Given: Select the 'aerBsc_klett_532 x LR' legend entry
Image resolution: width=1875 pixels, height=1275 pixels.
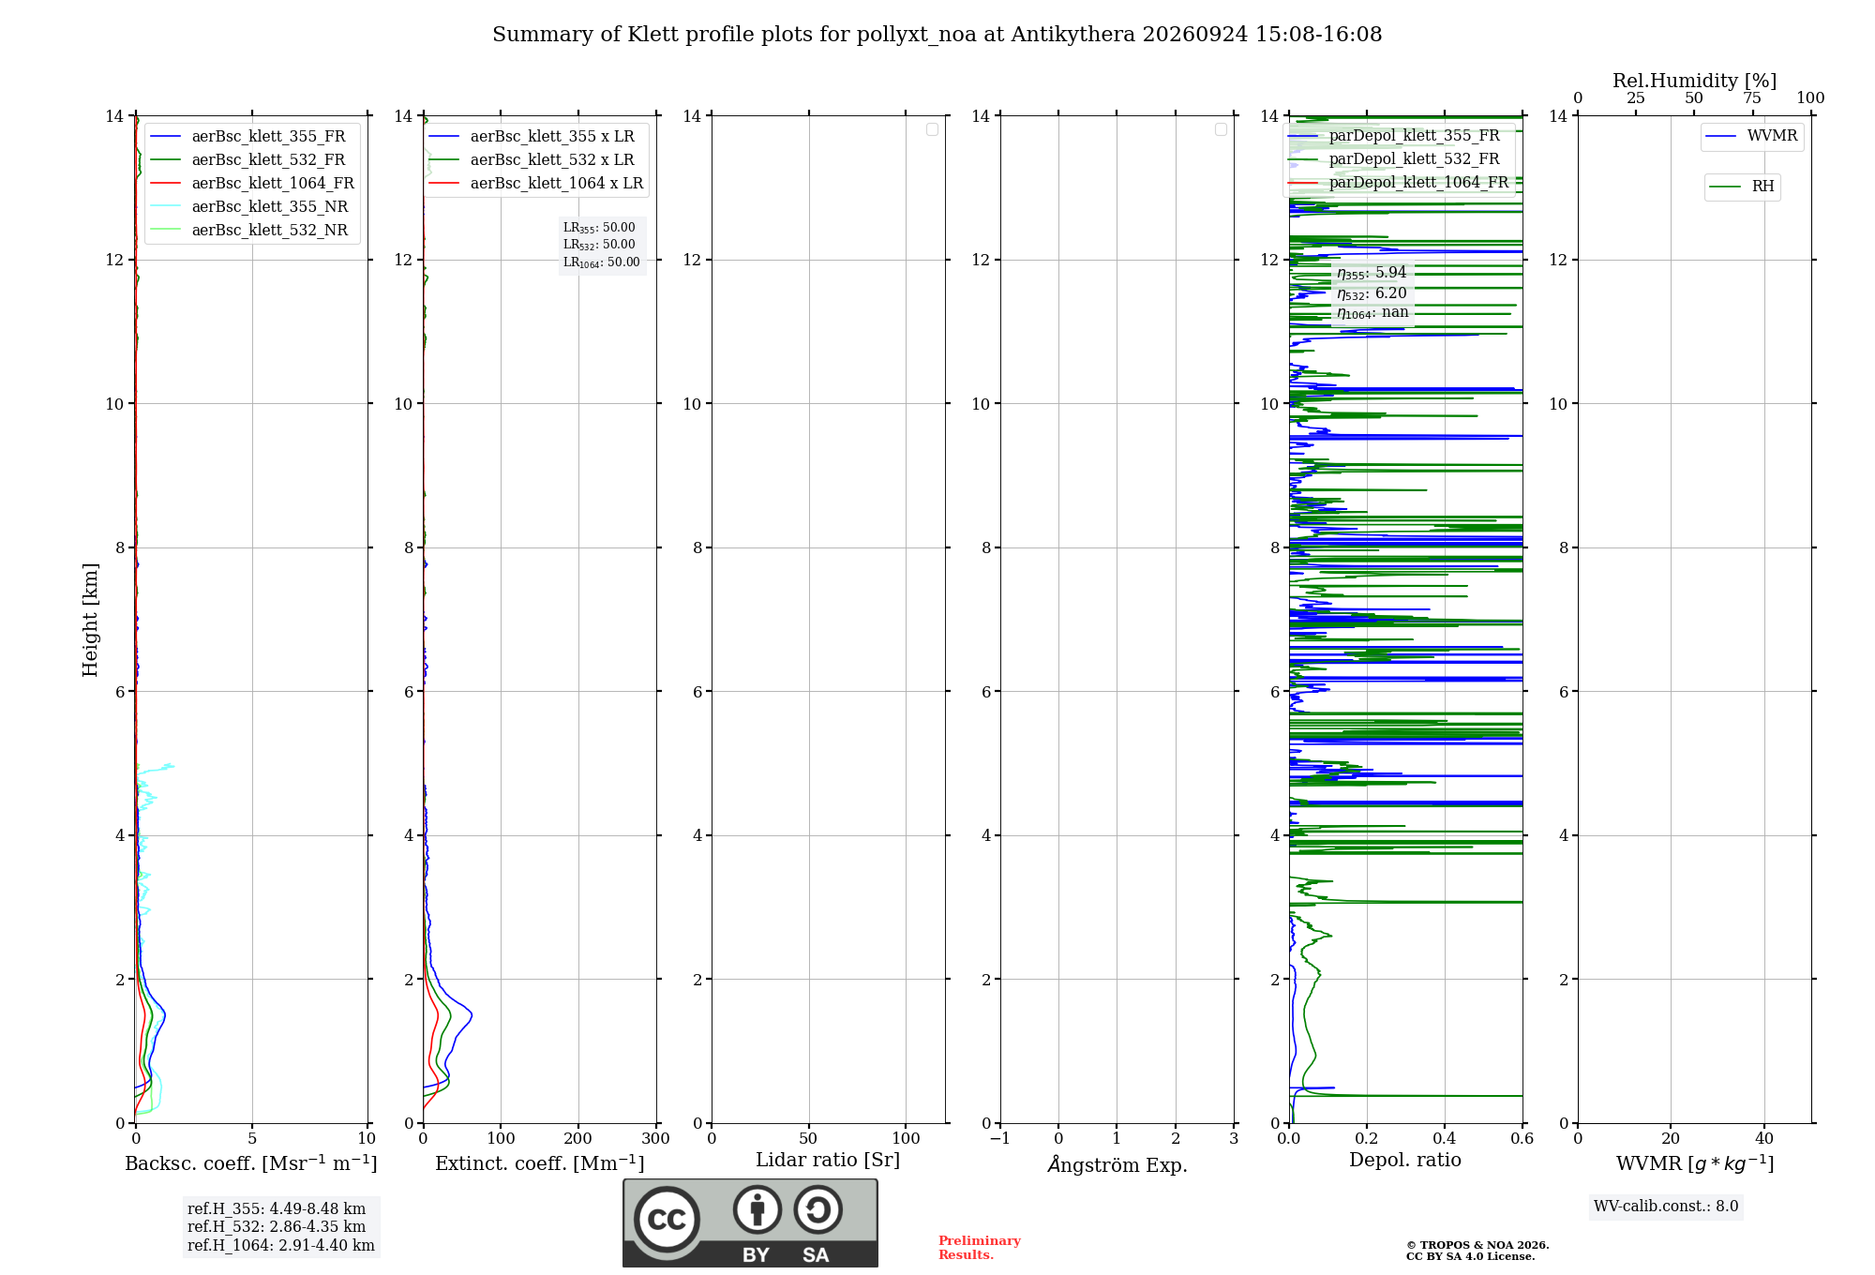Looking at the screenshot, I should point(552,160).
